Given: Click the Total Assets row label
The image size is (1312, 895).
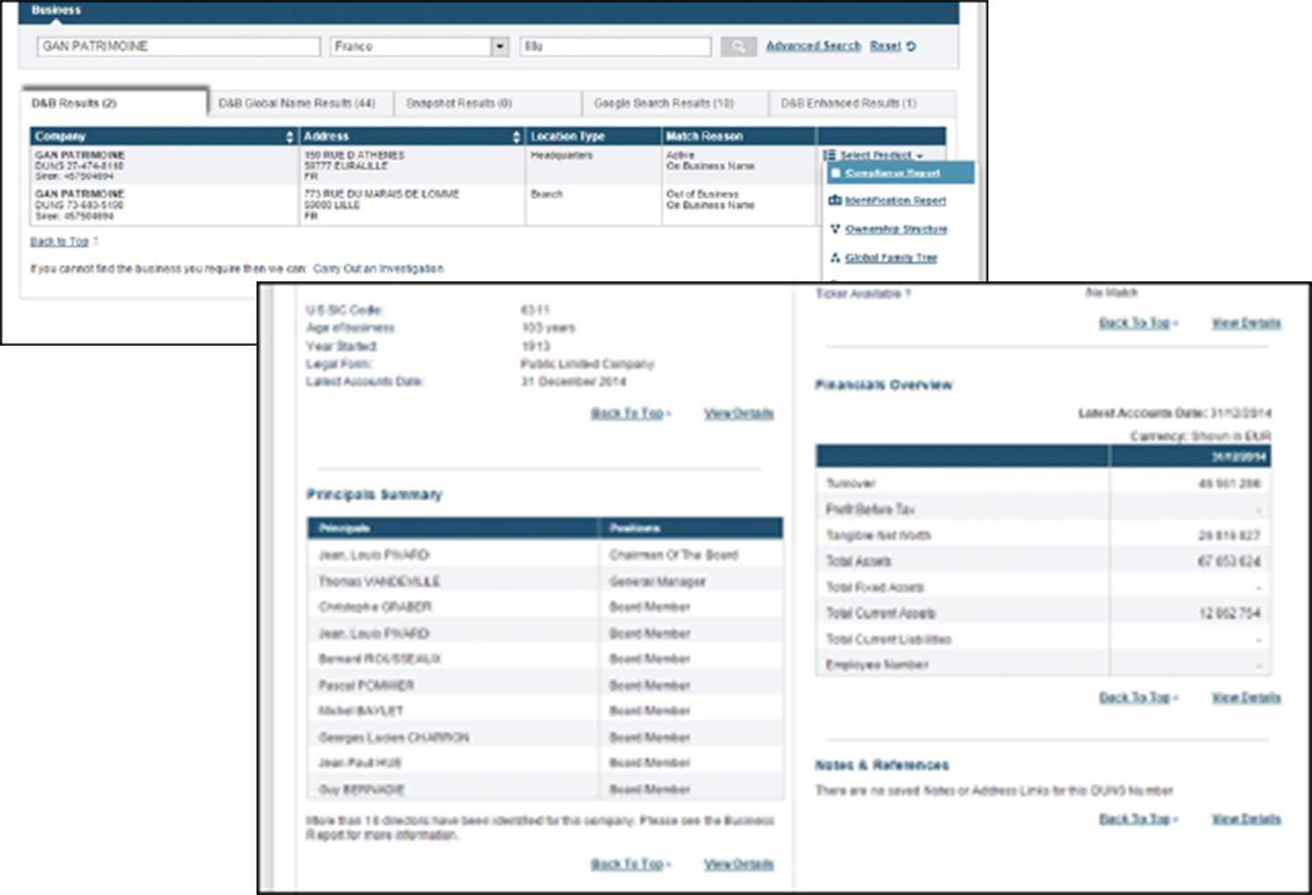Looking at the screenshot, I should [x=859, y=562].
